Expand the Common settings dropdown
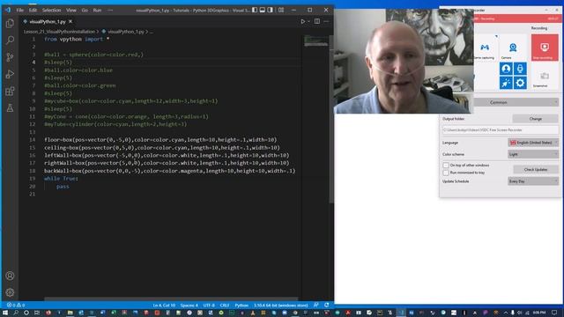This screenshot has width=564, height=317. pyautogui.click(x=516, y=102)
